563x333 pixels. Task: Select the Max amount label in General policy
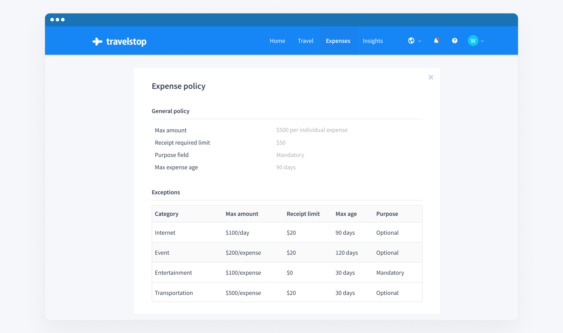point(171,130)
